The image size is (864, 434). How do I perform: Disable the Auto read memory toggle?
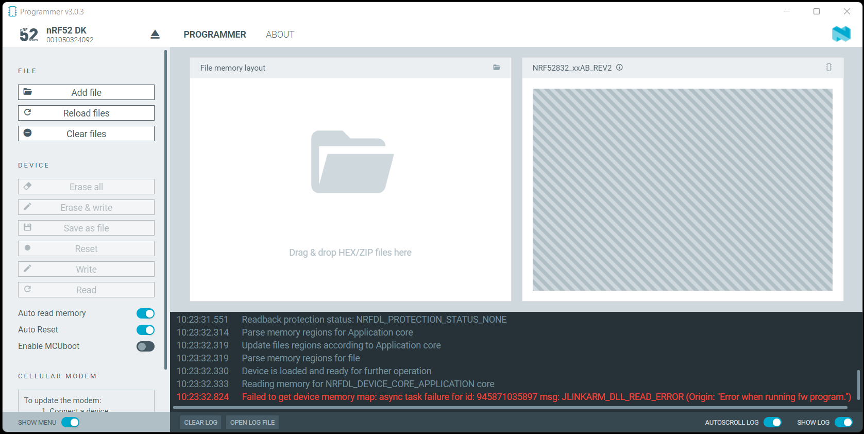click(145, 313)
